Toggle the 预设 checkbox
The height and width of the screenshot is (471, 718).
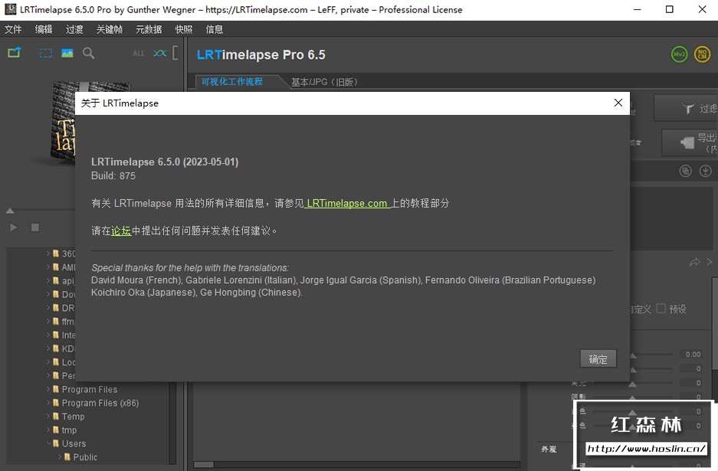(x=661, y=309)
